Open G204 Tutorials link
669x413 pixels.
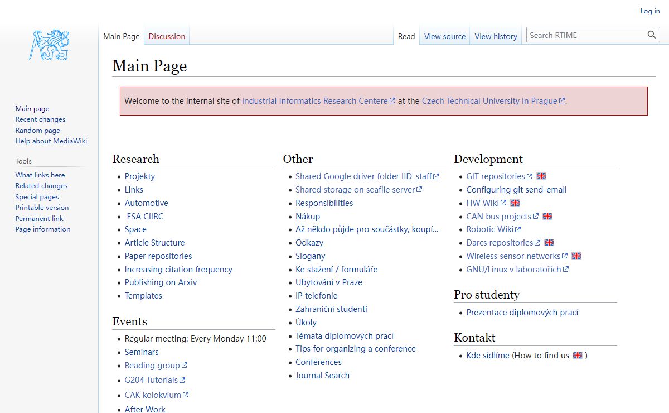point(155,380)
